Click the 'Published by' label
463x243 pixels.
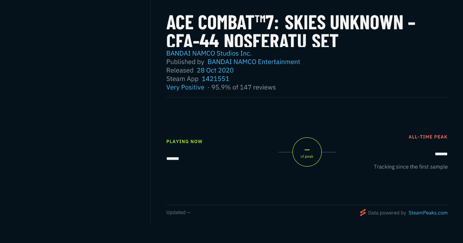click(x=185, y=62)
